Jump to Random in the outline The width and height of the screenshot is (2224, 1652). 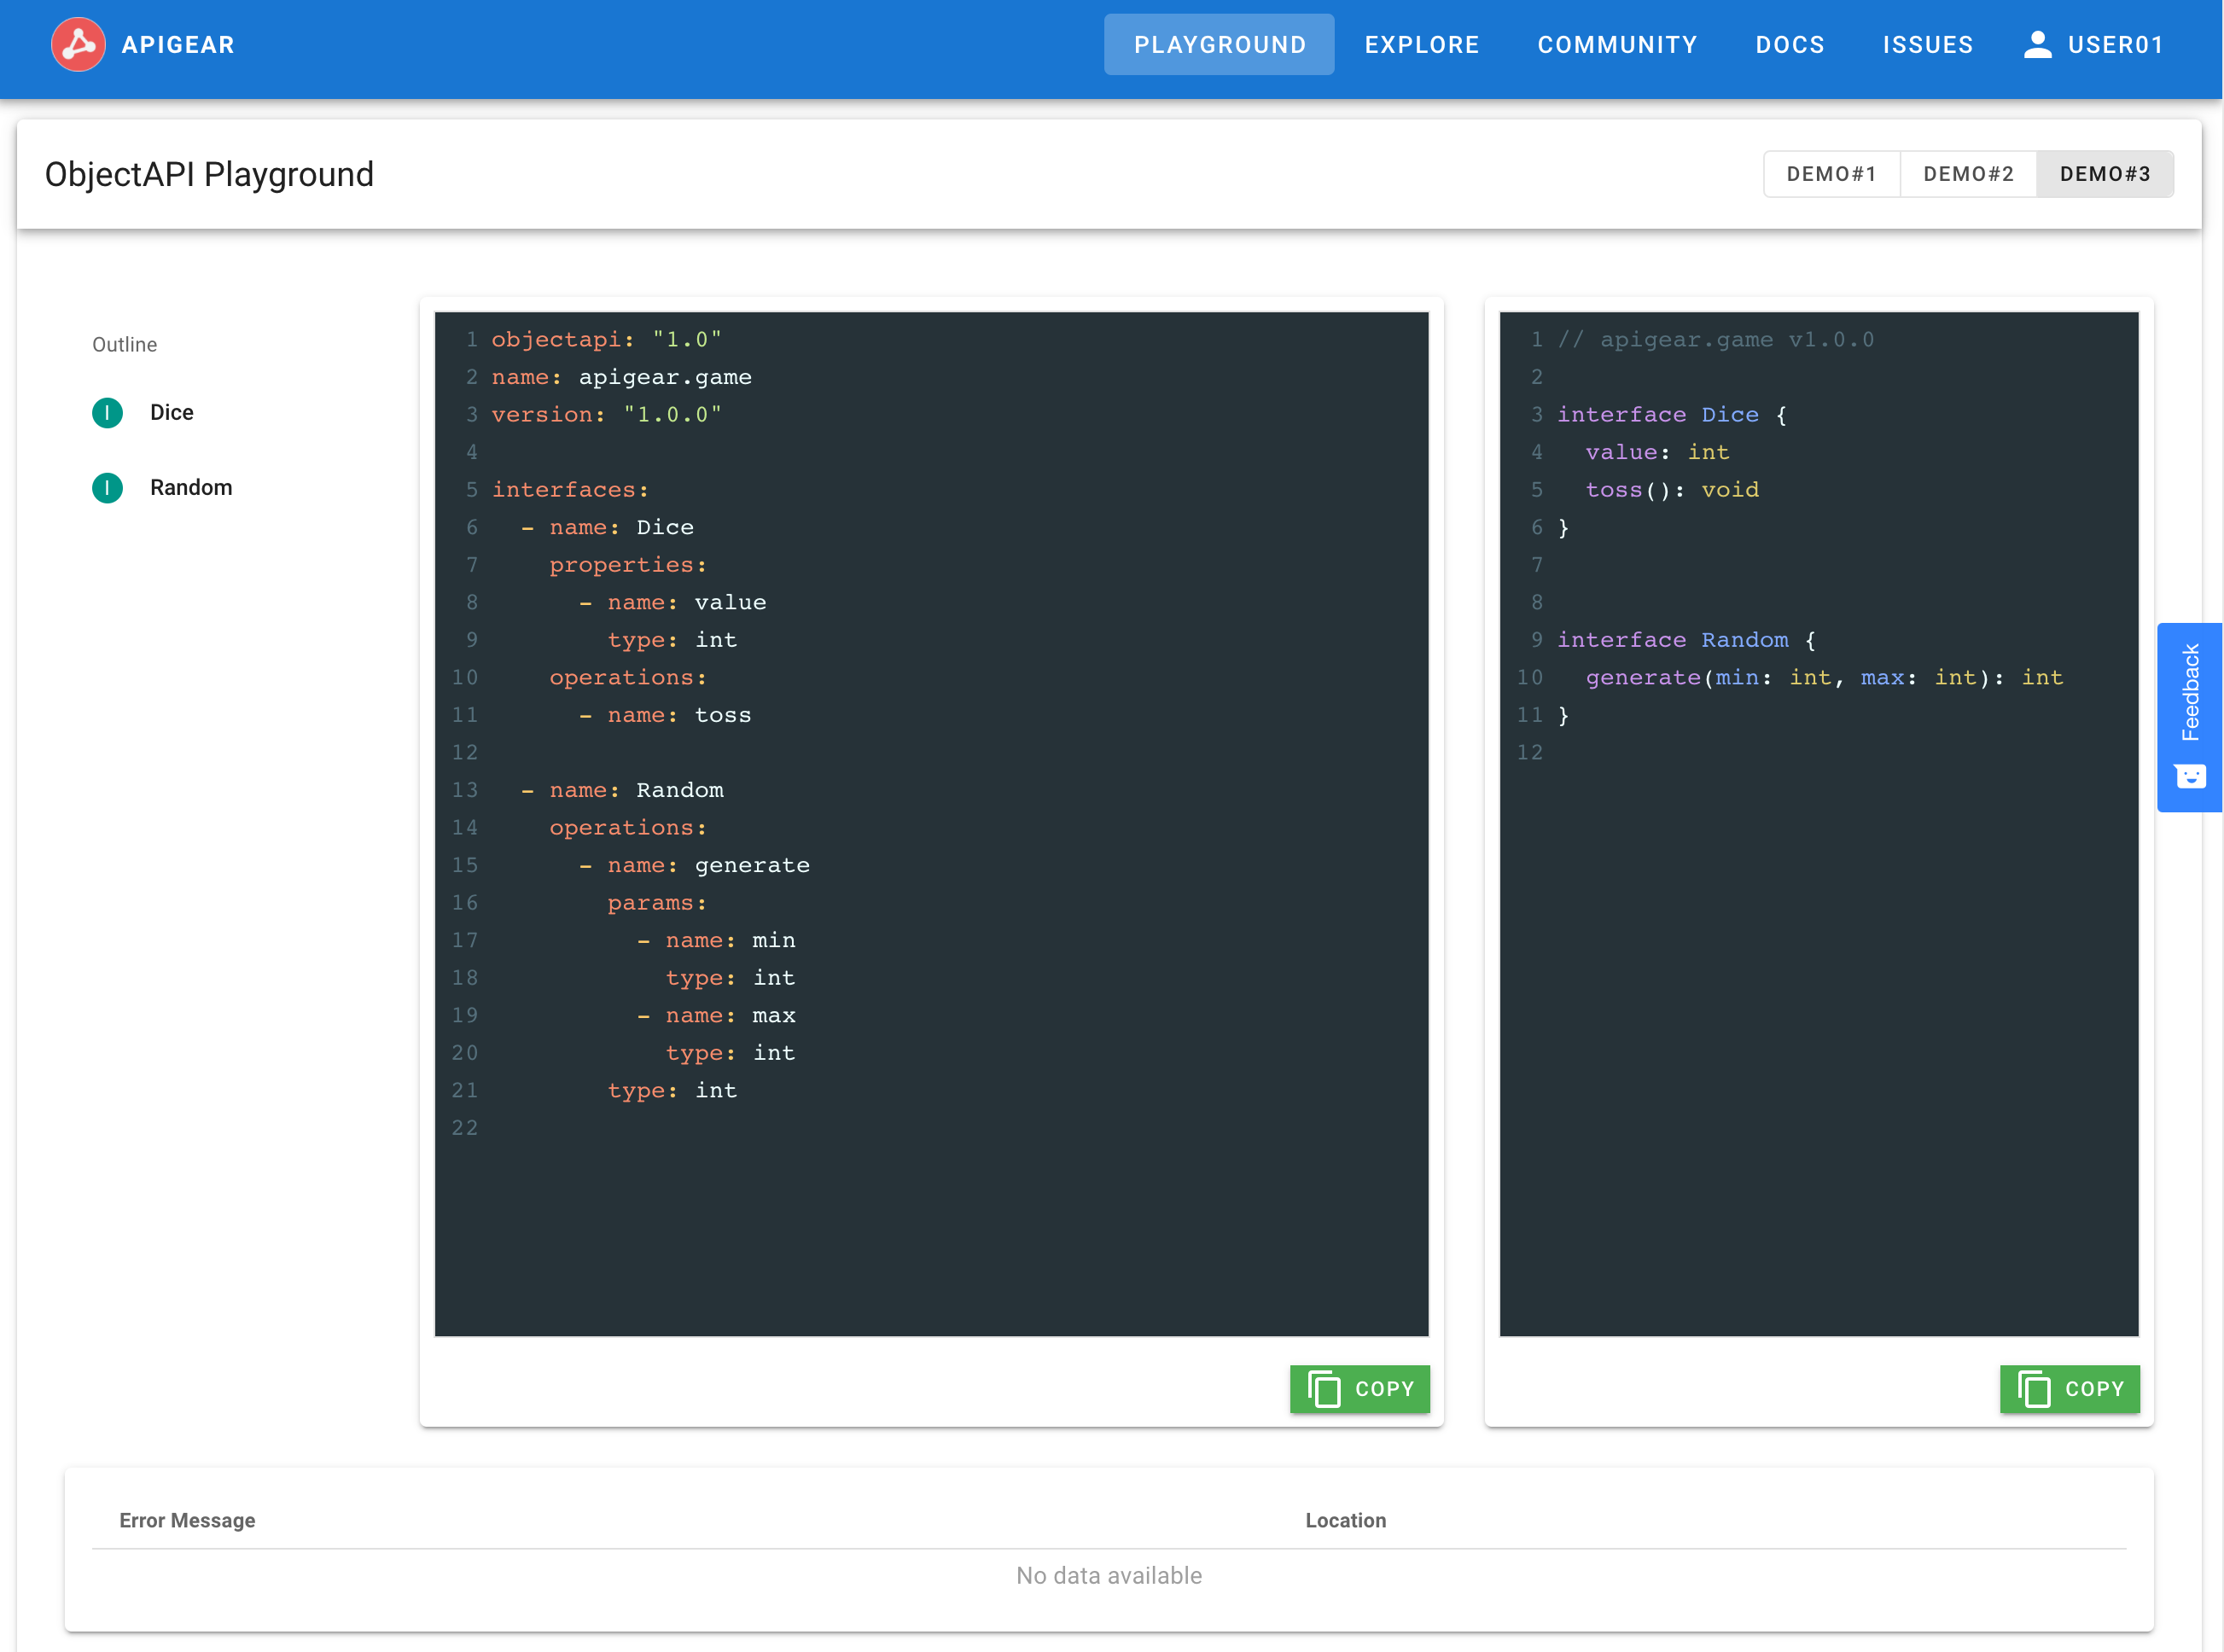(x=191, y=487)
